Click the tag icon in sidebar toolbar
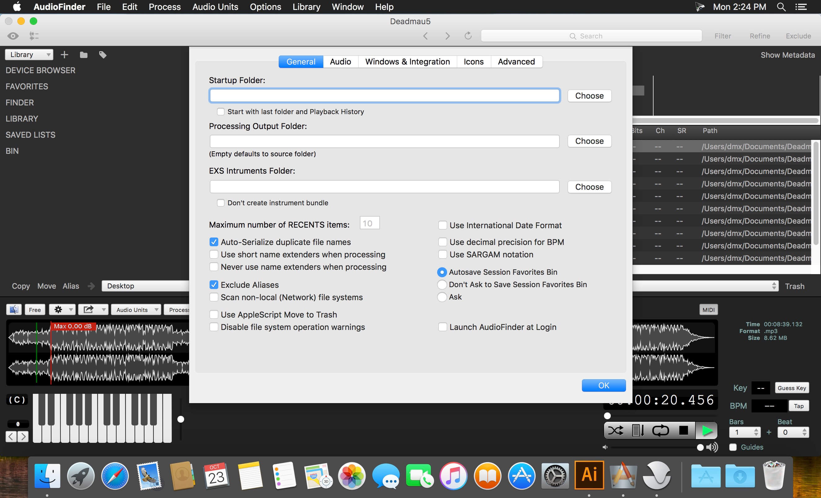 (x=103, y=55)
